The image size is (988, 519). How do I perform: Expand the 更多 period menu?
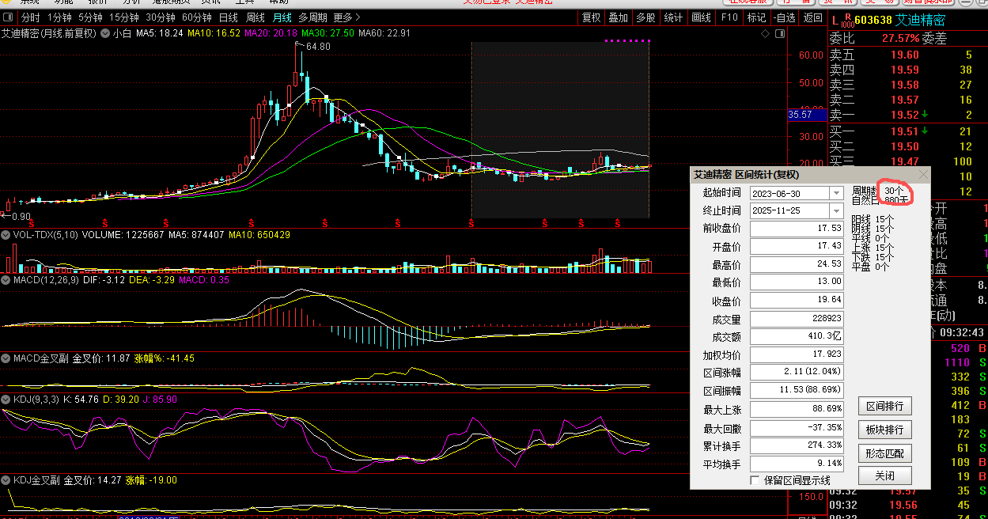[346, 17]
